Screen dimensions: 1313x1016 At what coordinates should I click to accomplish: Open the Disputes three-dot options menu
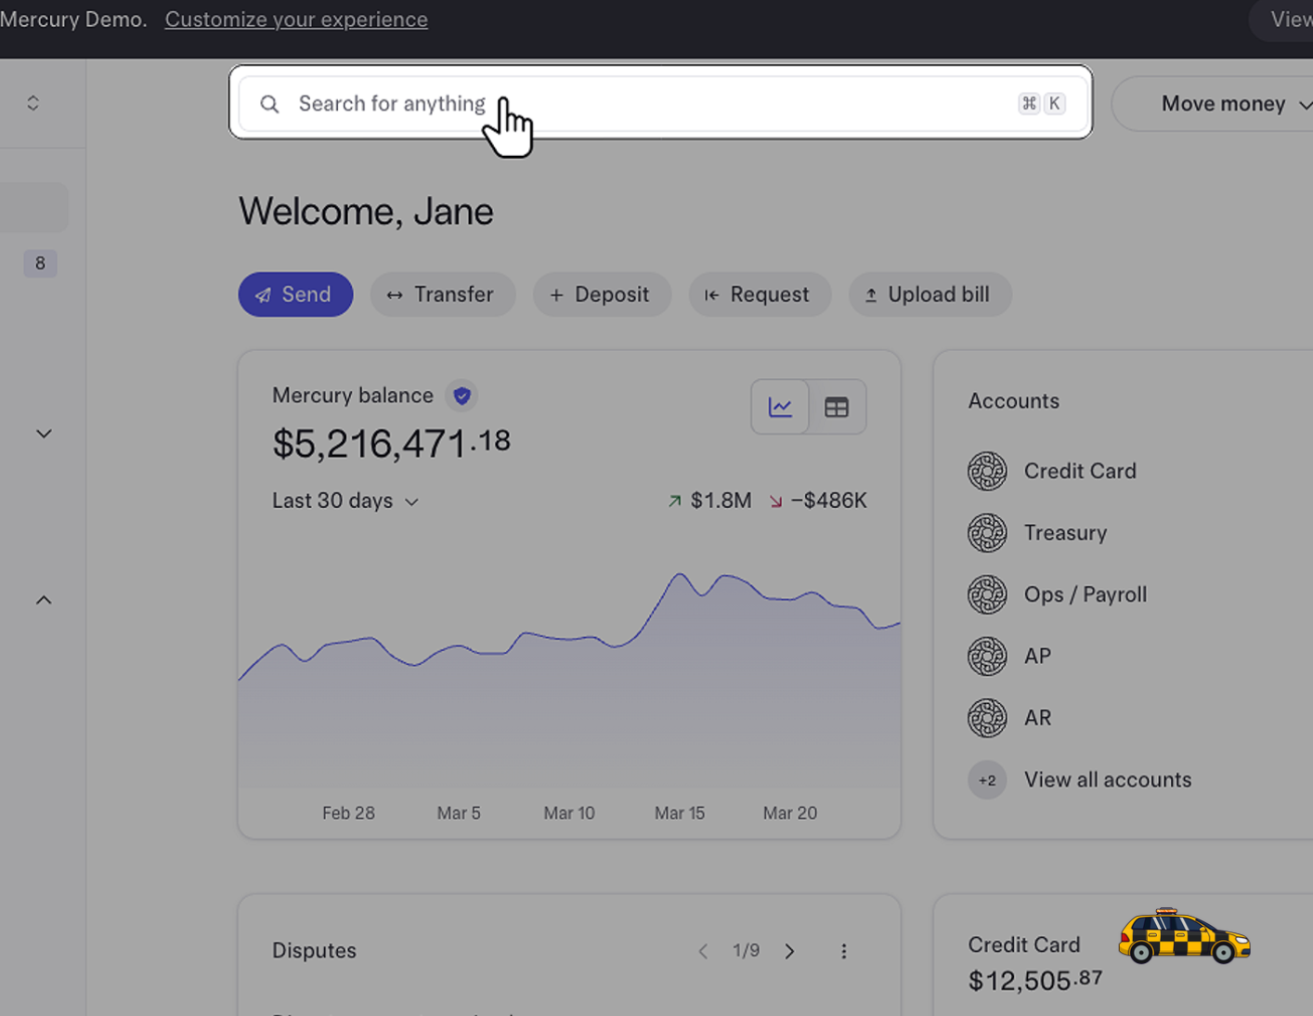(x=843, y=951)
